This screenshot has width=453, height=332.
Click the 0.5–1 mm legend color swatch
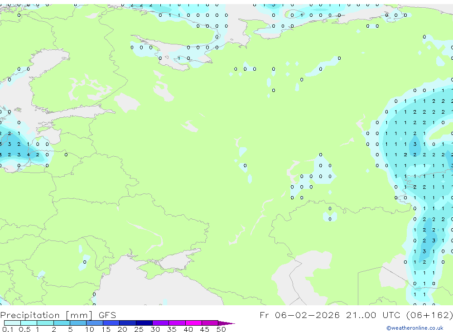point(29,323)
